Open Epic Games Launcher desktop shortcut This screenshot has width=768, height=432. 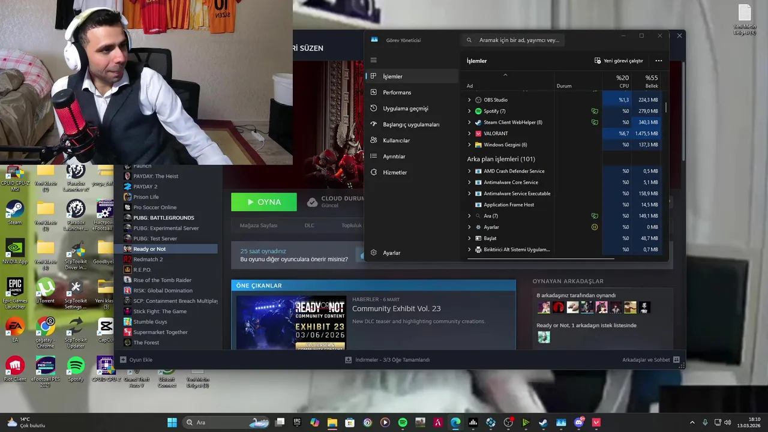click(x=15, y=293)
